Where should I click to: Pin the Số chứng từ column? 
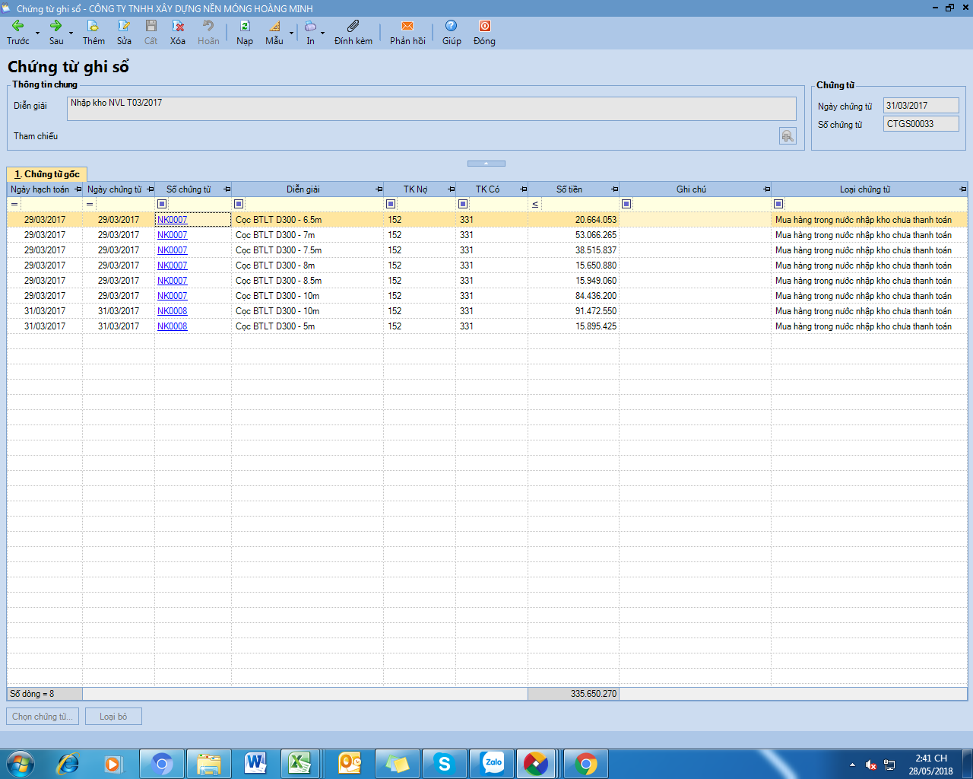click(227, 189)
